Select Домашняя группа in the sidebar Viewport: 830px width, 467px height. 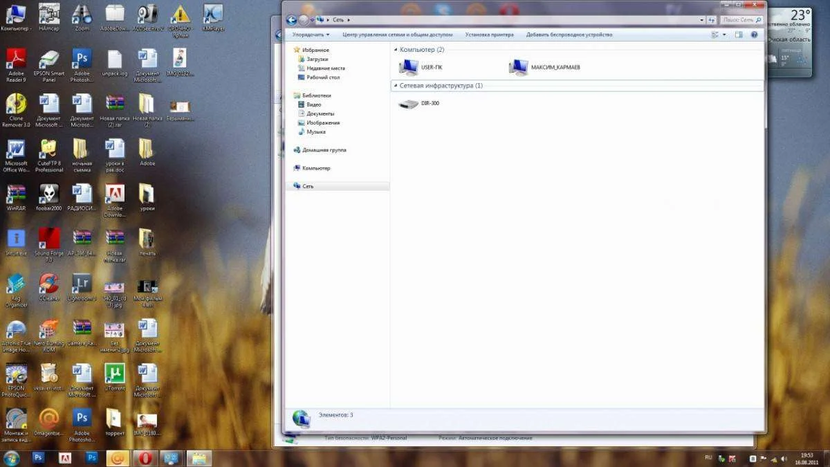click(320, 150)
